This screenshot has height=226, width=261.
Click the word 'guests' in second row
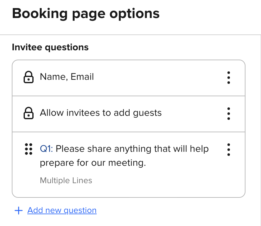pyautogui.click(x=147, y=113)
